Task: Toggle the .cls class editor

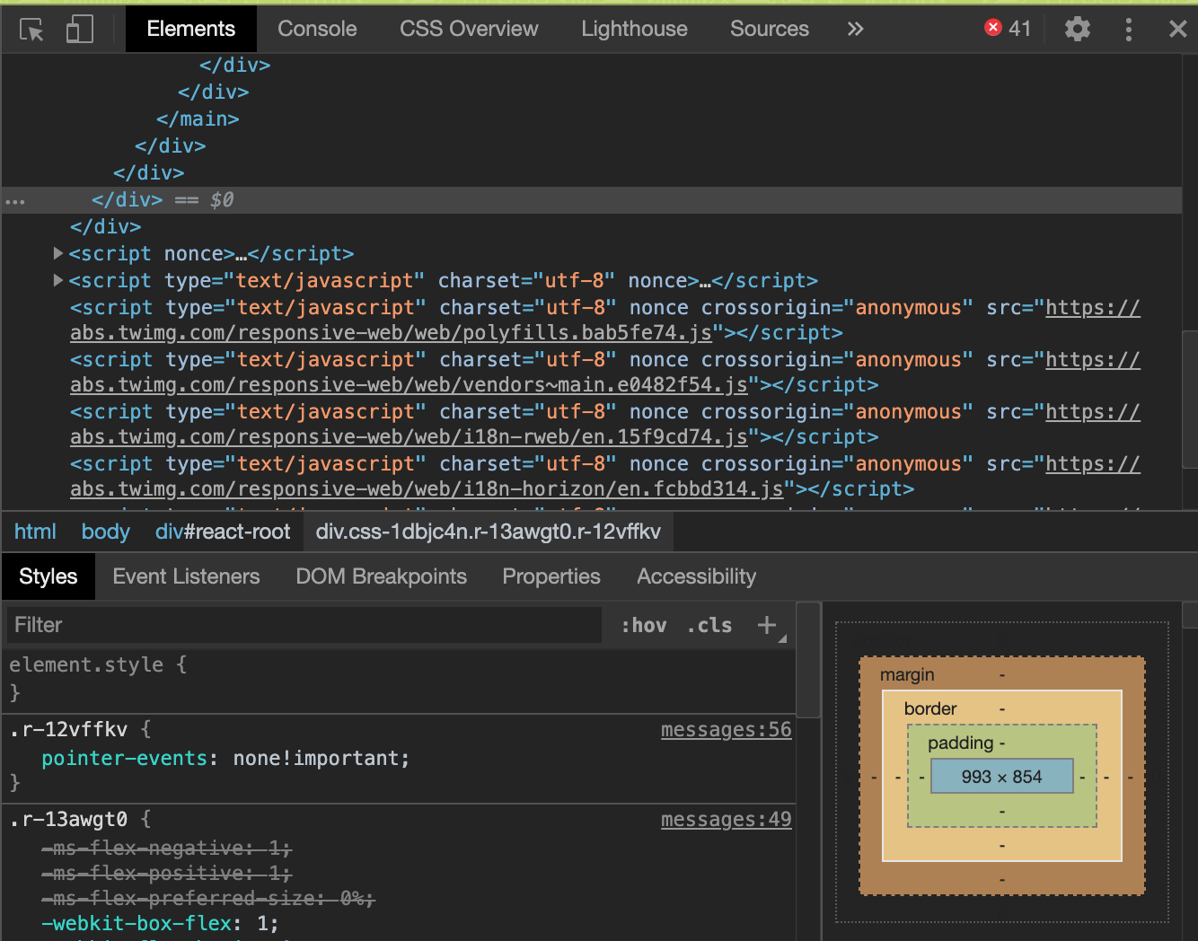Action: tap(709, 625)
